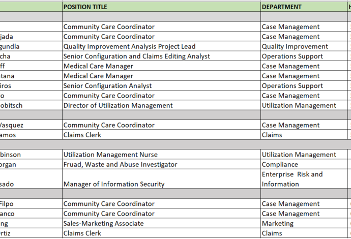Click the Marketing department cell

click(x=304, y=223)
